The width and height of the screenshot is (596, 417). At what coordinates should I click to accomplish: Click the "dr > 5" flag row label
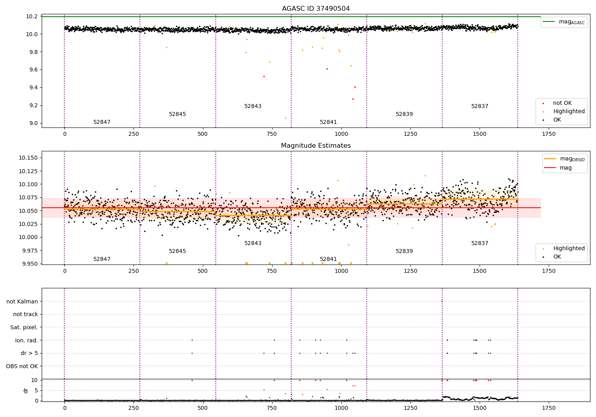(29, 353)
